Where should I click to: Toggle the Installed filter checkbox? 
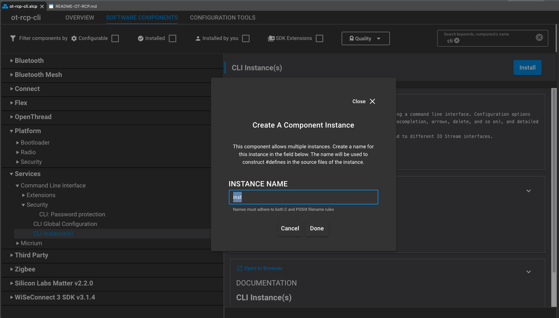pyautogui.click(x=173, y=38)
